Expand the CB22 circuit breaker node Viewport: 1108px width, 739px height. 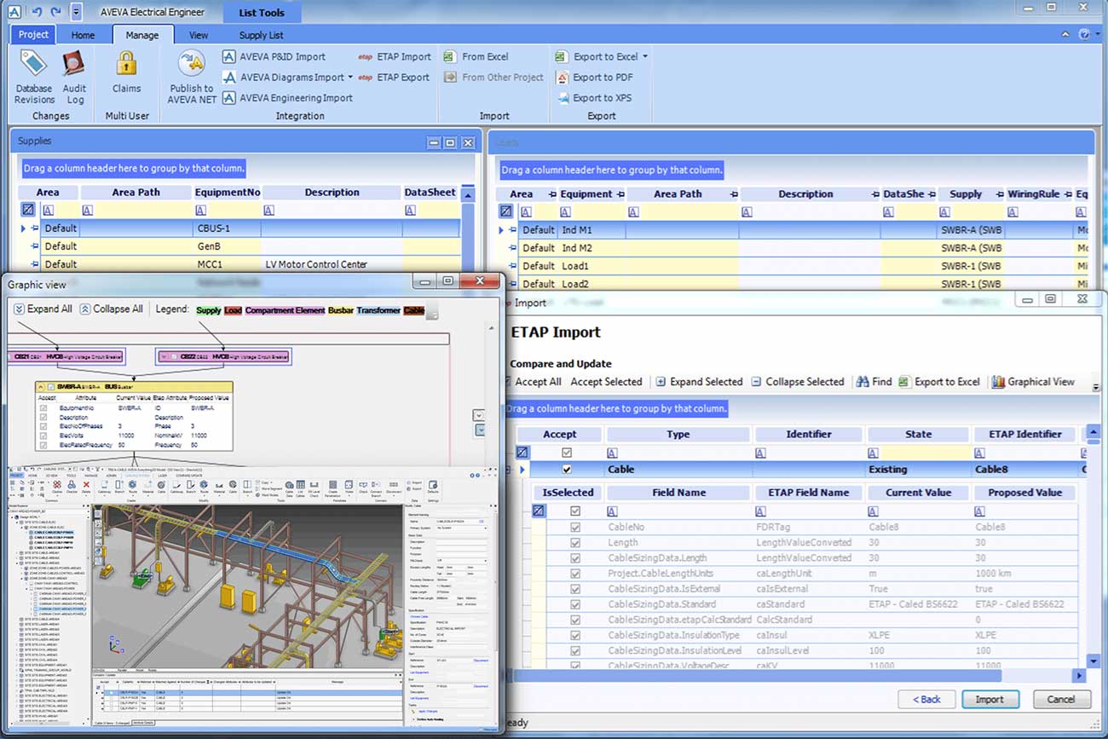(x=164, y=356)
